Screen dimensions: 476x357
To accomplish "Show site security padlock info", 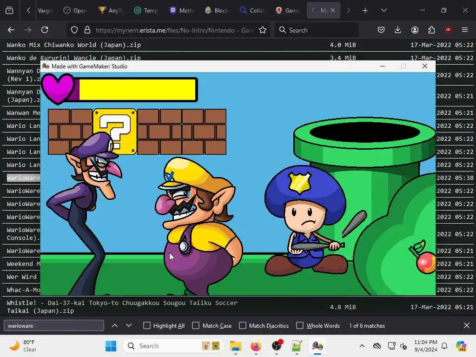I will coord(87,30).
